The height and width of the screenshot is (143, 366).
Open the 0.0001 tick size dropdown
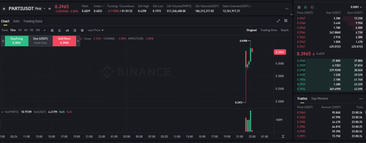pyautogui.click(x=357, y=7)
